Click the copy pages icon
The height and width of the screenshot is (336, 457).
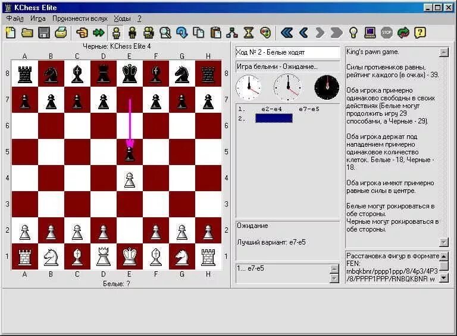[x=199, y=33]
